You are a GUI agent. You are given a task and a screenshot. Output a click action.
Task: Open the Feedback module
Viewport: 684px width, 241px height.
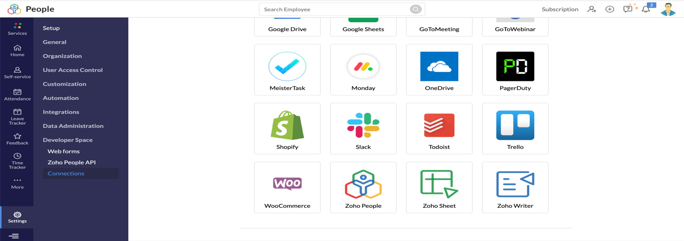pyautogui.click(x=17, y=139)
